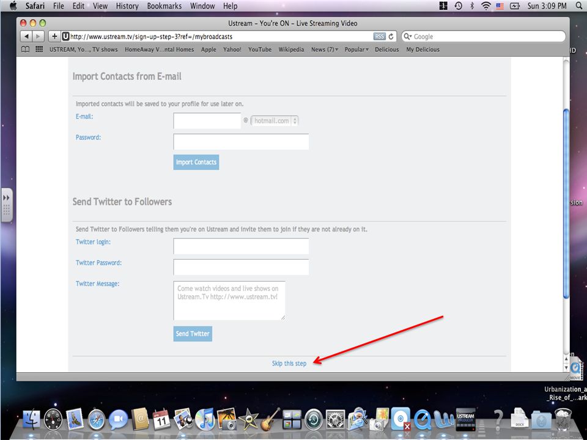This screenshot has width=587, height=440.
Task: Open the bookmarks book icon
Action: pyautogui.click(x=25, y=50)
